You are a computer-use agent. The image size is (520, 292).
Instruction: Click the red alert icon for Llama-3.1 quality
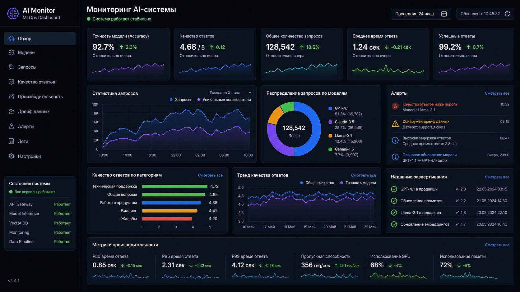(x=395, y=106)
